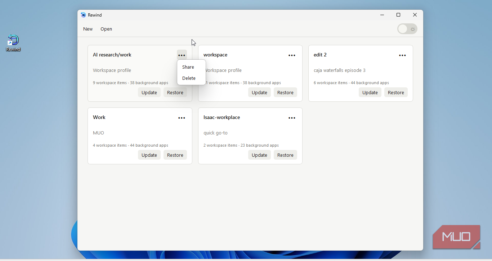This screenshot has height=261, width=492.
Task: Minimize the Rewind window
Action: click(x=382, y=15)
